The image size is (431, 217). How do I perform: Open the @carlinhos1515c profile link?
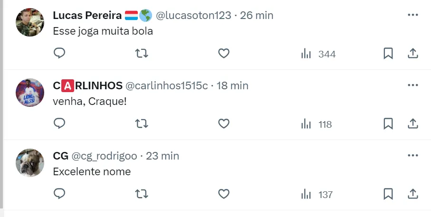click(x=166, y=85)
